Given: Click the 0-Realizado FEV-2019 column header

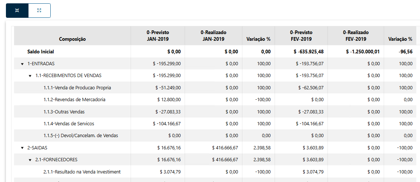Looking at the screenshot, I should click(356, 36).
